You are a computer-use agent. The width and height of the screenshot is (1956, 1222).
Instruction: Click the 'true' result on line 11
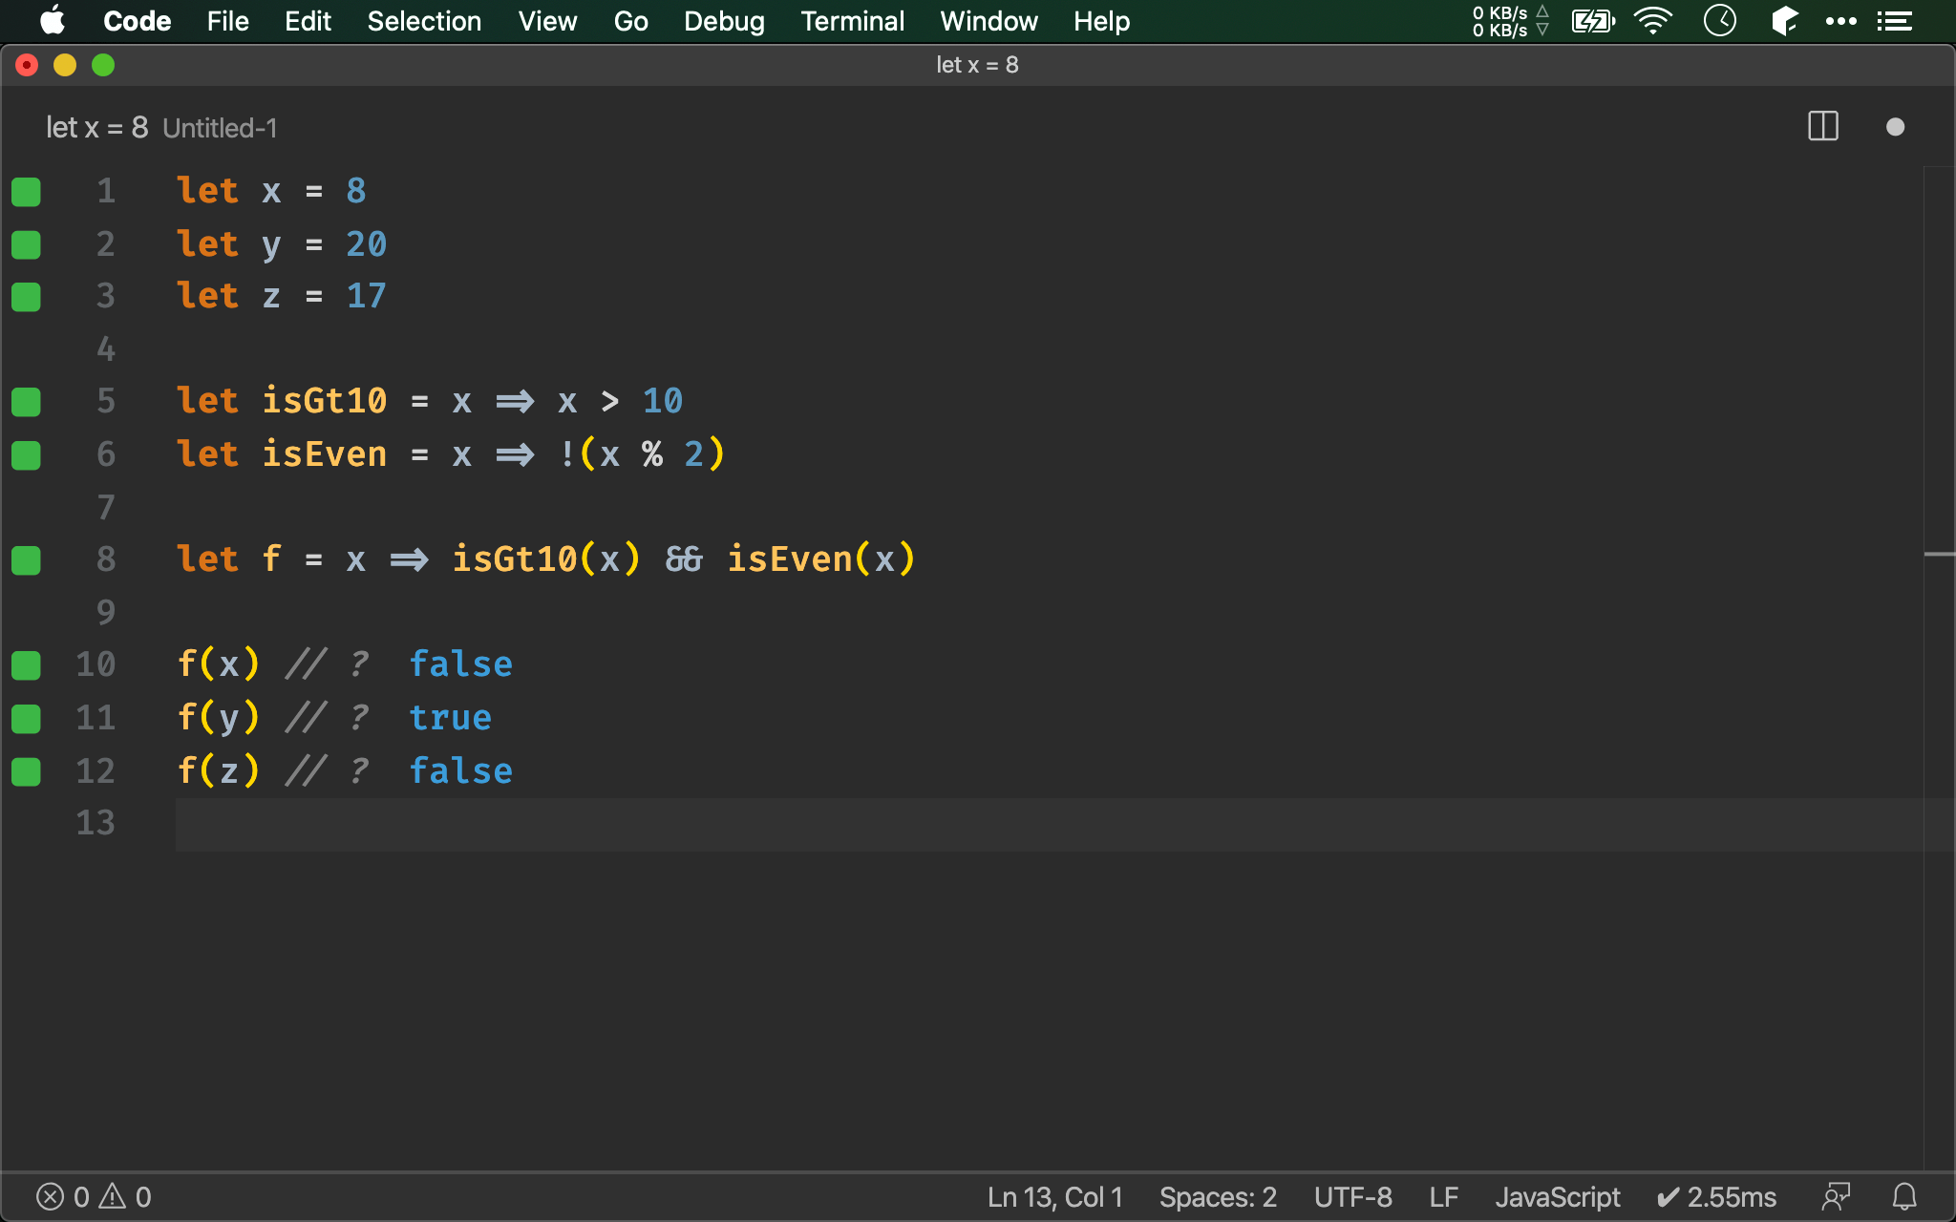pyautogui.click(x=451, y=718)
